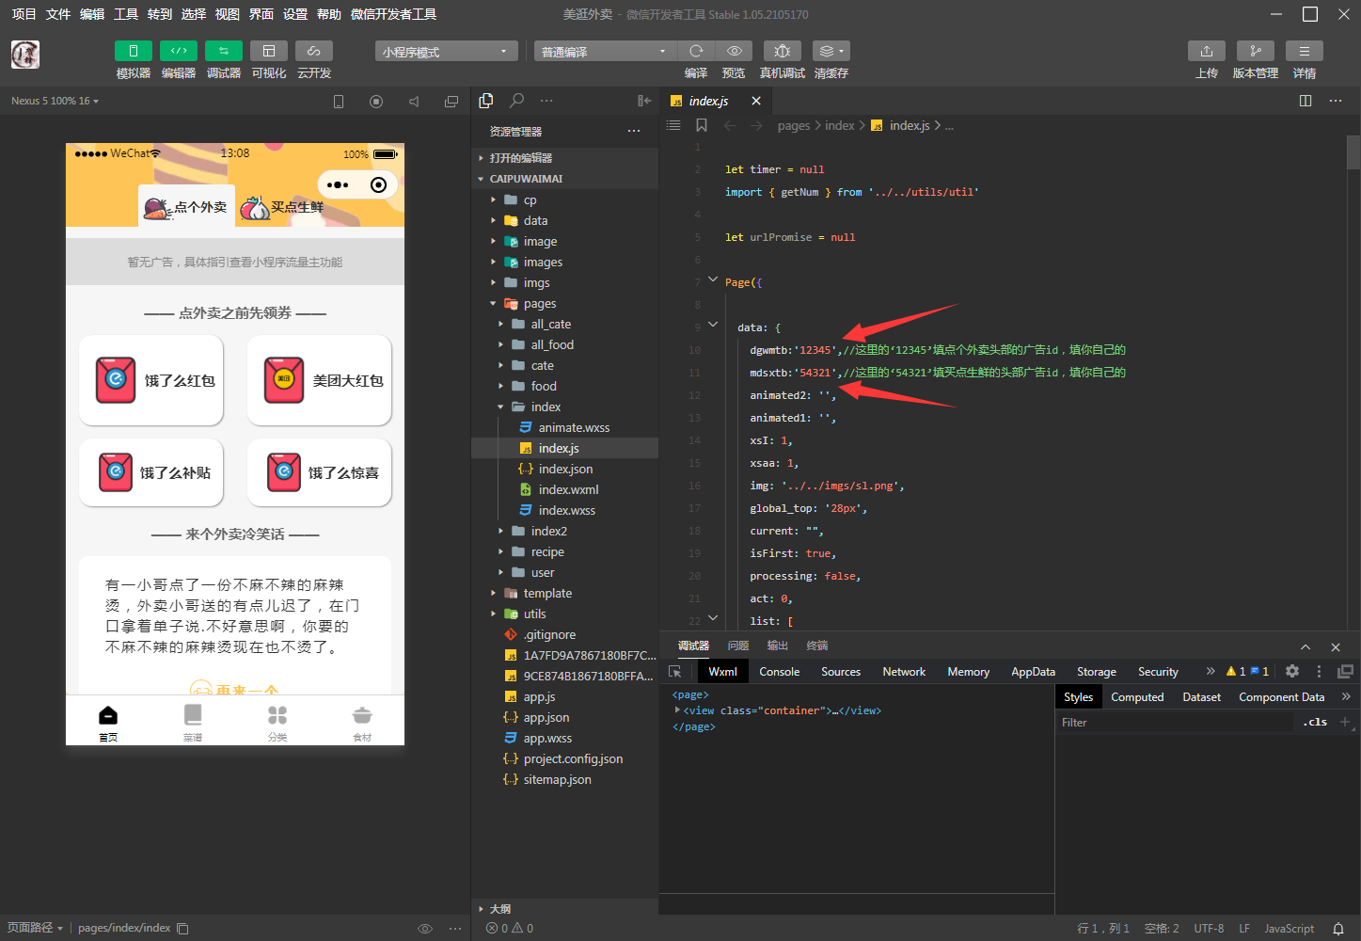Tap the 美团大红包 card
Image resolution: width=1361 pixels, height=941 pixels.
pos(320,380)
